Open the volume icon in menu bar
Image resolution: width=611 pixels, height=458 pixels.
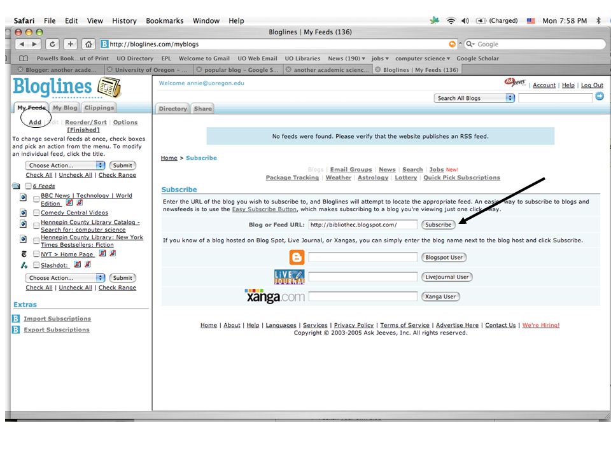click(x=465, y=20)
